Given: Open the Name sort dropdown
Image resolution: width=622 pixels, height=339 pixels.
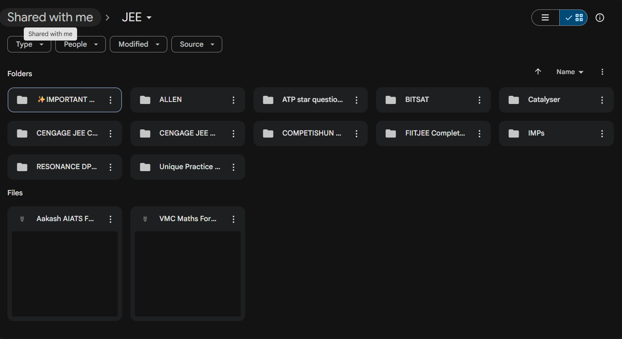Looking at the screenshot, I should pos(570,72).
